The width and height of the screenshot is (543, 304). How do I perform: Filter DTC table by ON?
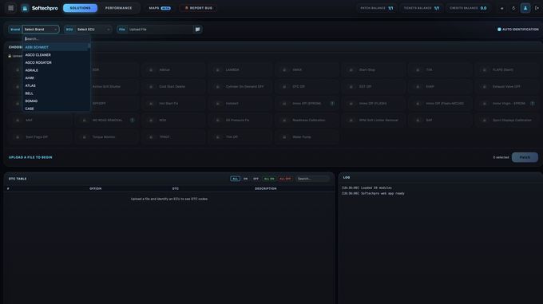coord(245,179)
